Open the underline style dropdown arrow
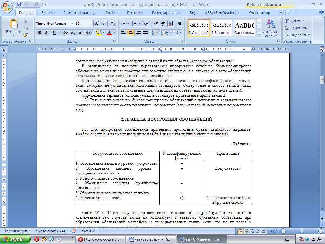 click(x=59, y=33)
